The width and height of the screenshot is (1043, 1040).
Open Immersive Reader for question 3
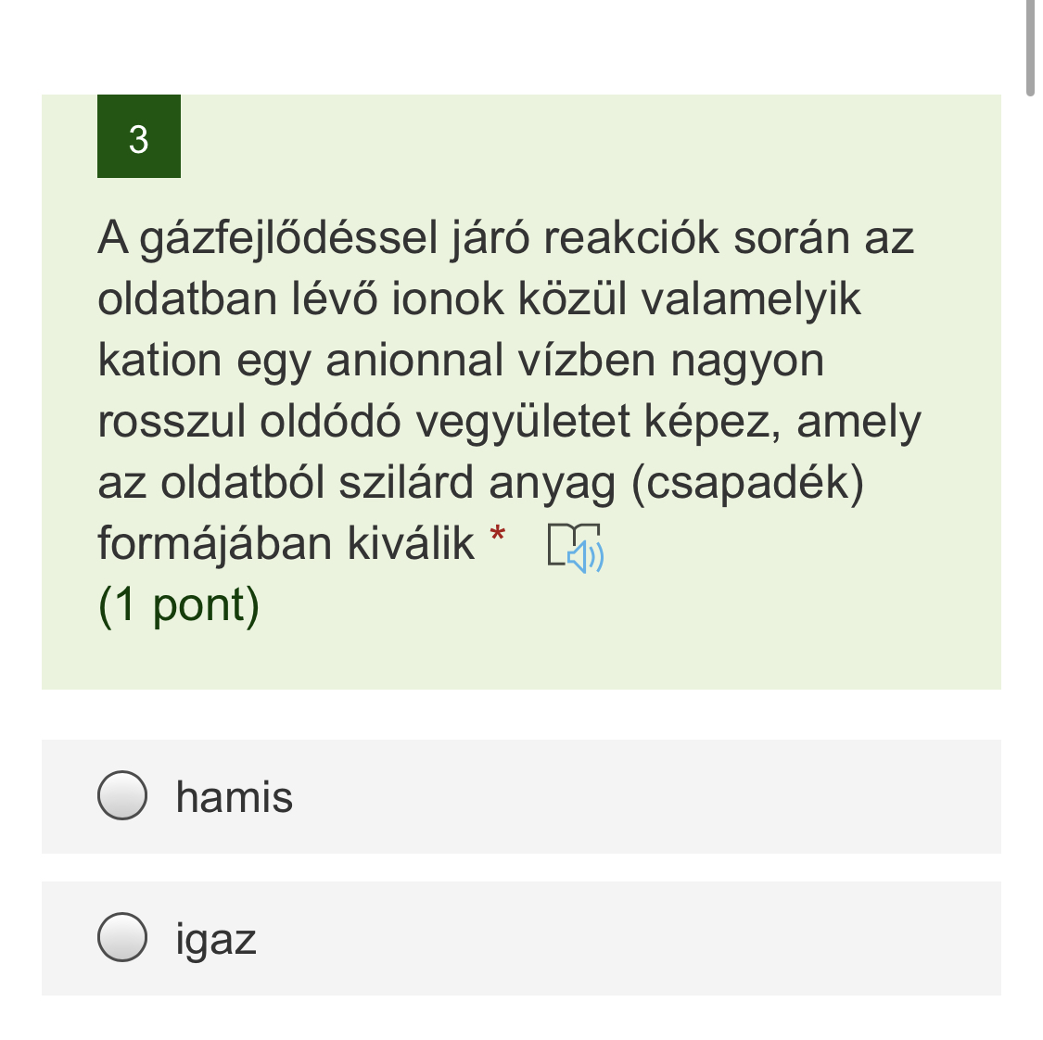click(575, 547)
